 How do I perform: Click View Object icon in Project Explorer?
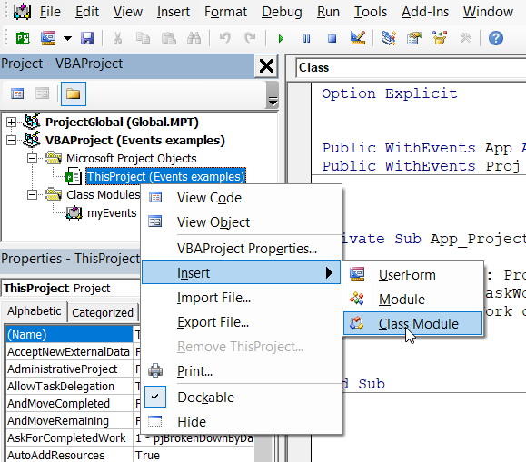(43, 93)
